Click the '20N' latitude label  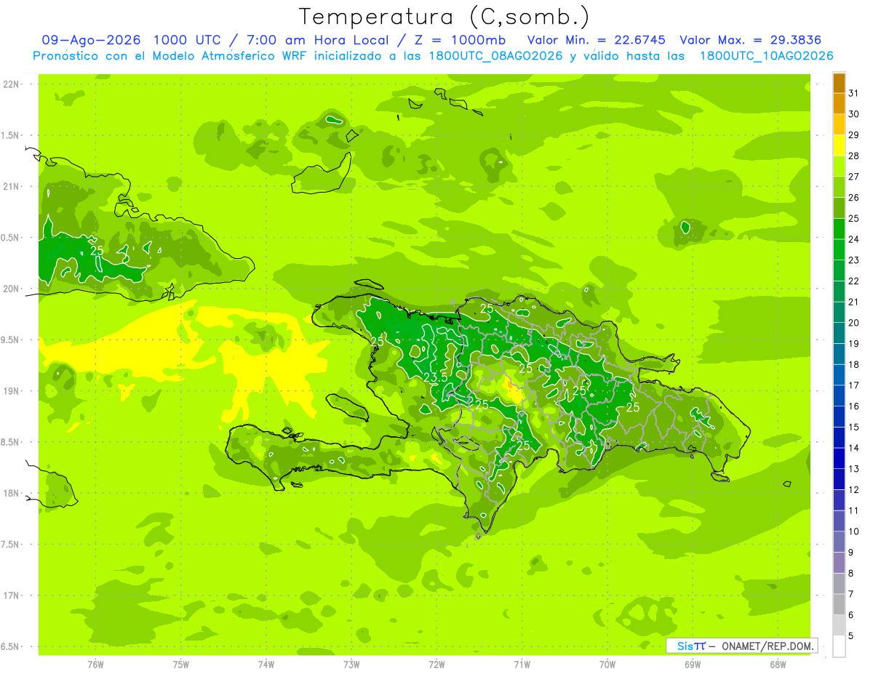(12, 289)
